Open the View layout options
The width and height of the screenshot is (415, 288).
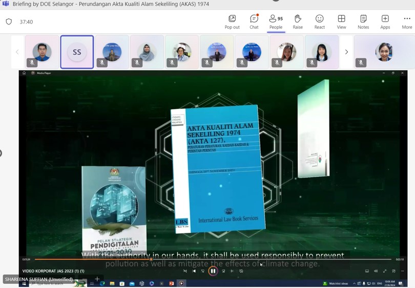341,21
